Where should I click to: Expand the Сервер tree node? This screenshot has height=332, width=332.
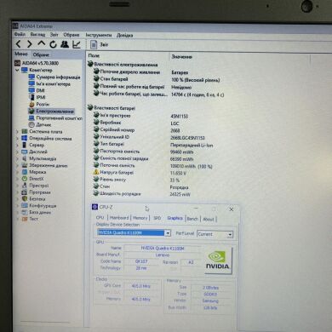click(x=17, y=145)
